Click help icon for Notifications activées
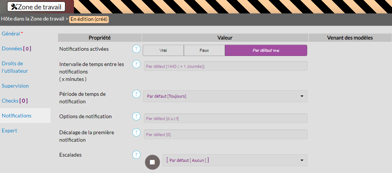392x173 pixels. [x=136, y=49]
